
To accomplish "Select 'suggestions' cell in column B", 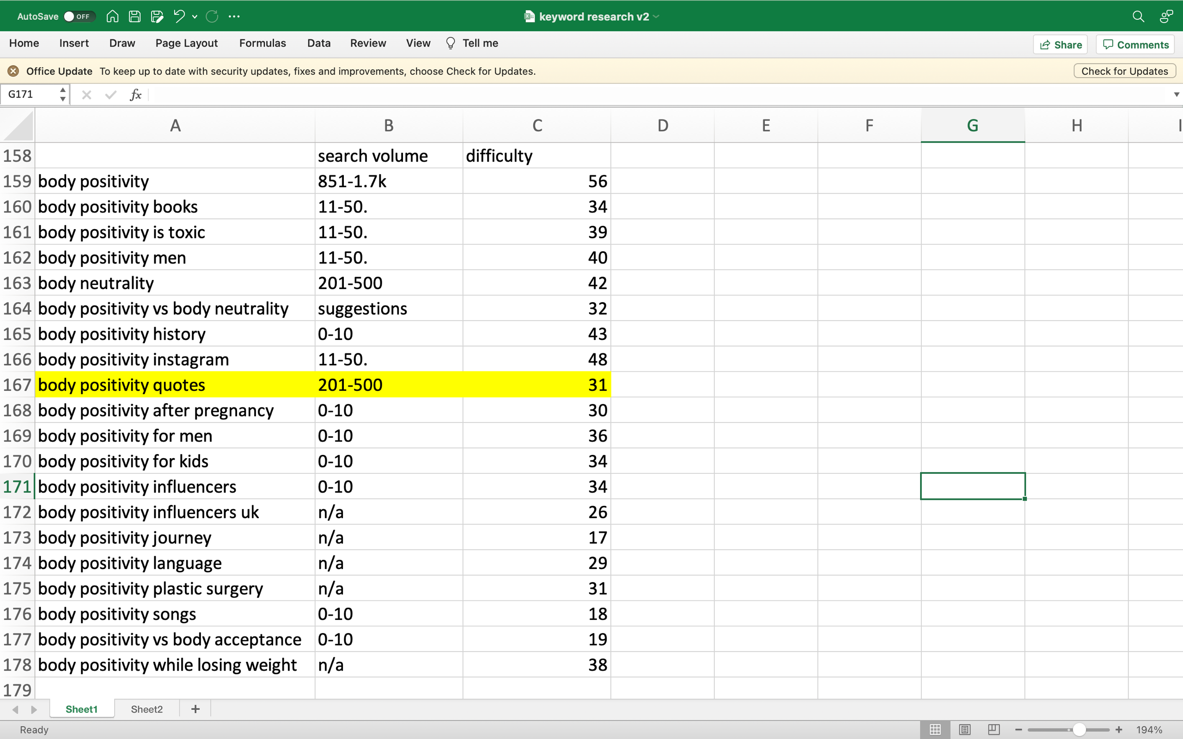I will click(x=389, y=309).
